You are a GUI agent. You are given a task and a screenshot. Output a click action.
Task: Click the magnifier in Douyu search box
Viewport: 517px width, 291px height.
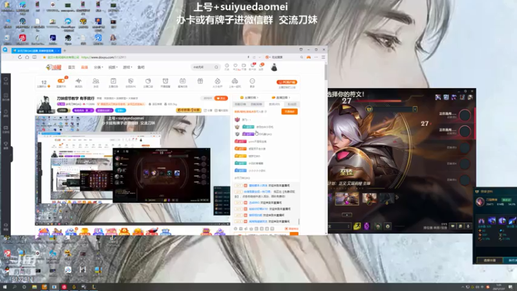(216, 67)
